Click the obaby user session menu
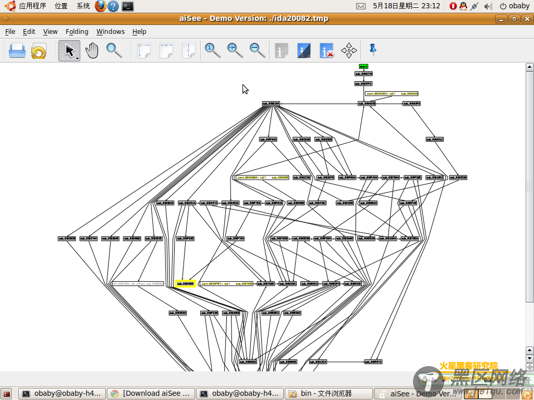 pyautogui.click(x=515, y=6)
